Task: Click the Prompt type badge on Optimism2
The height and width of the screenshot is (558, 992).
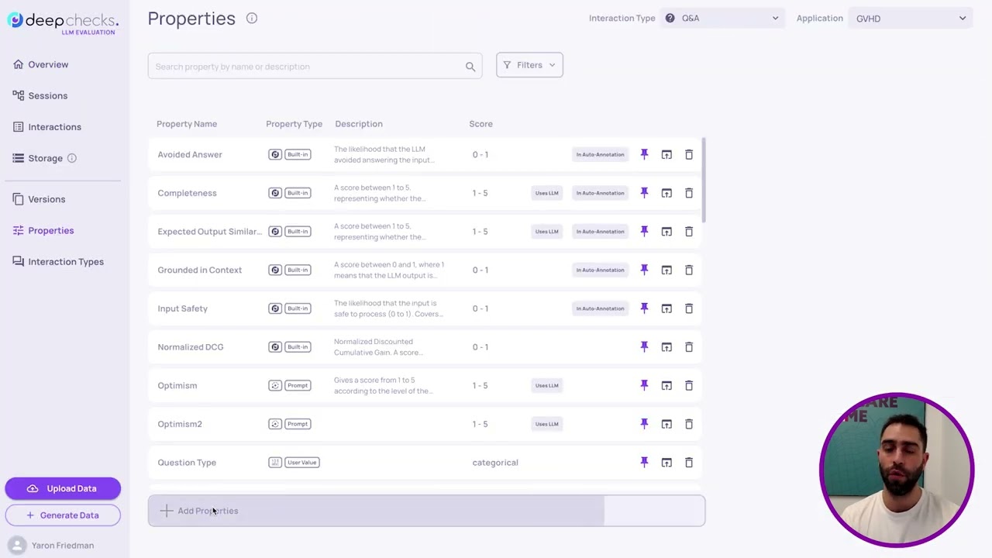Action: [x=298, y=424]
